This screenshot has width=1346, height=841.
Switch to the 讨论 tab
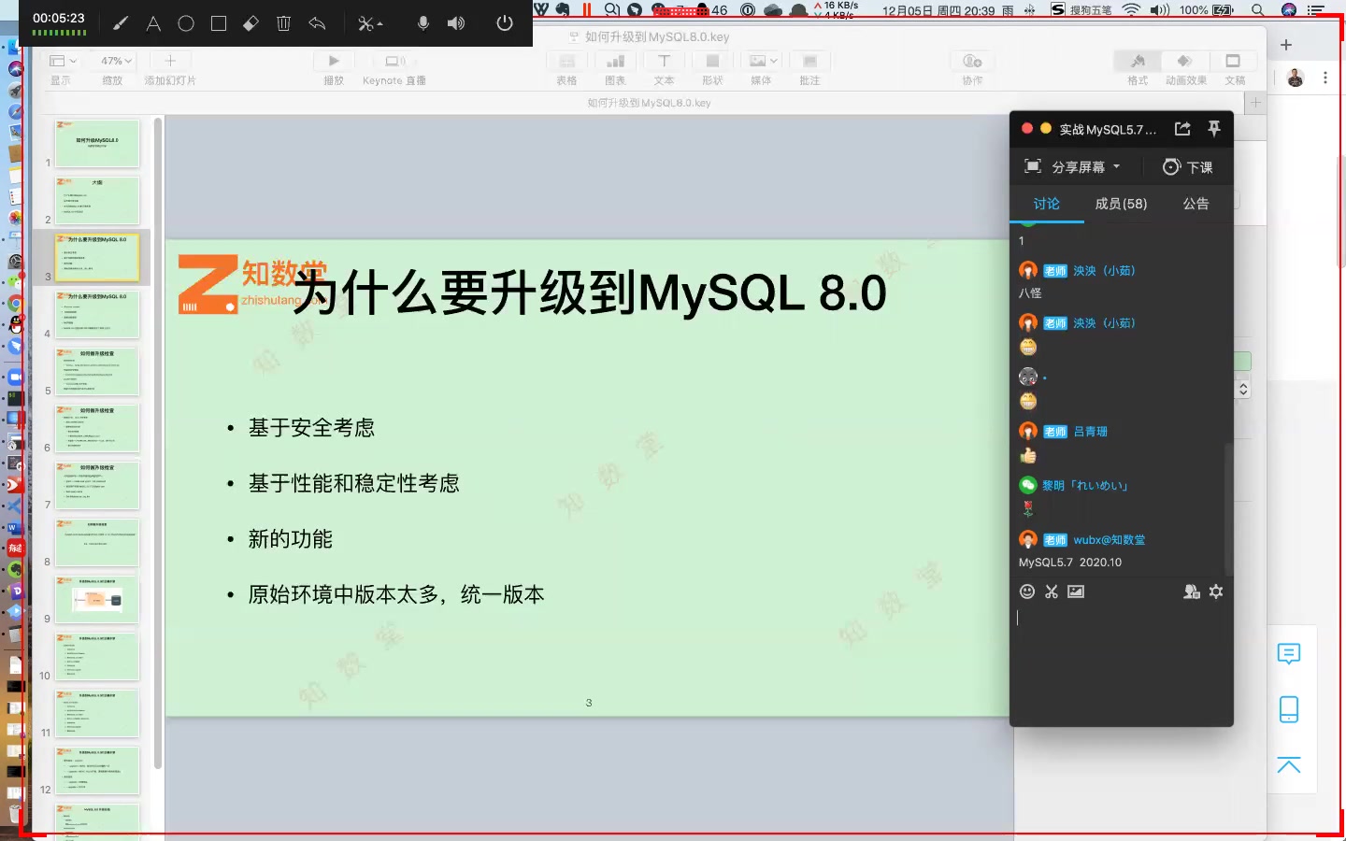(x=1046, y=204)
